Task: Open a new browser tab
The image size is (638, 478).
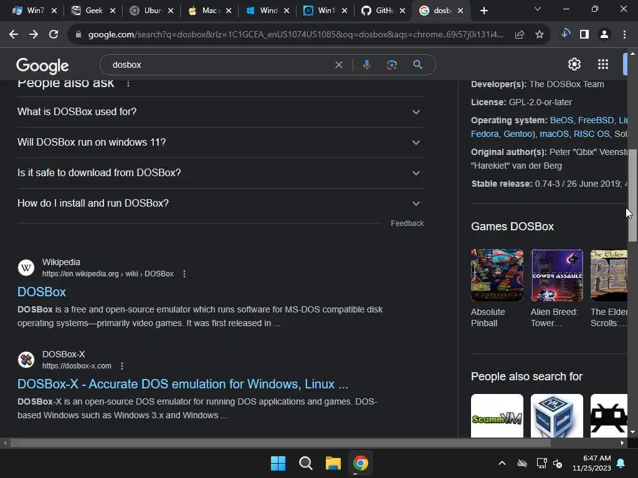Action: [483, 11]
